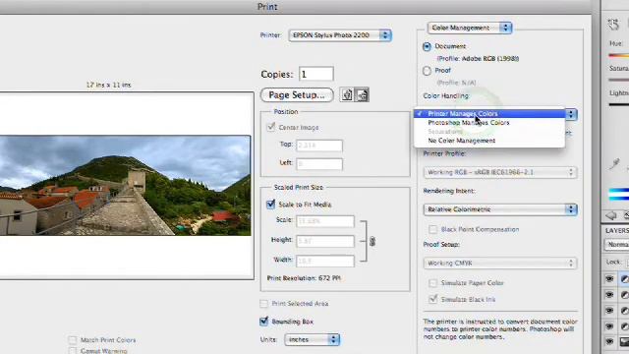
Task: Click the Left position field
Action: point(319,163)
